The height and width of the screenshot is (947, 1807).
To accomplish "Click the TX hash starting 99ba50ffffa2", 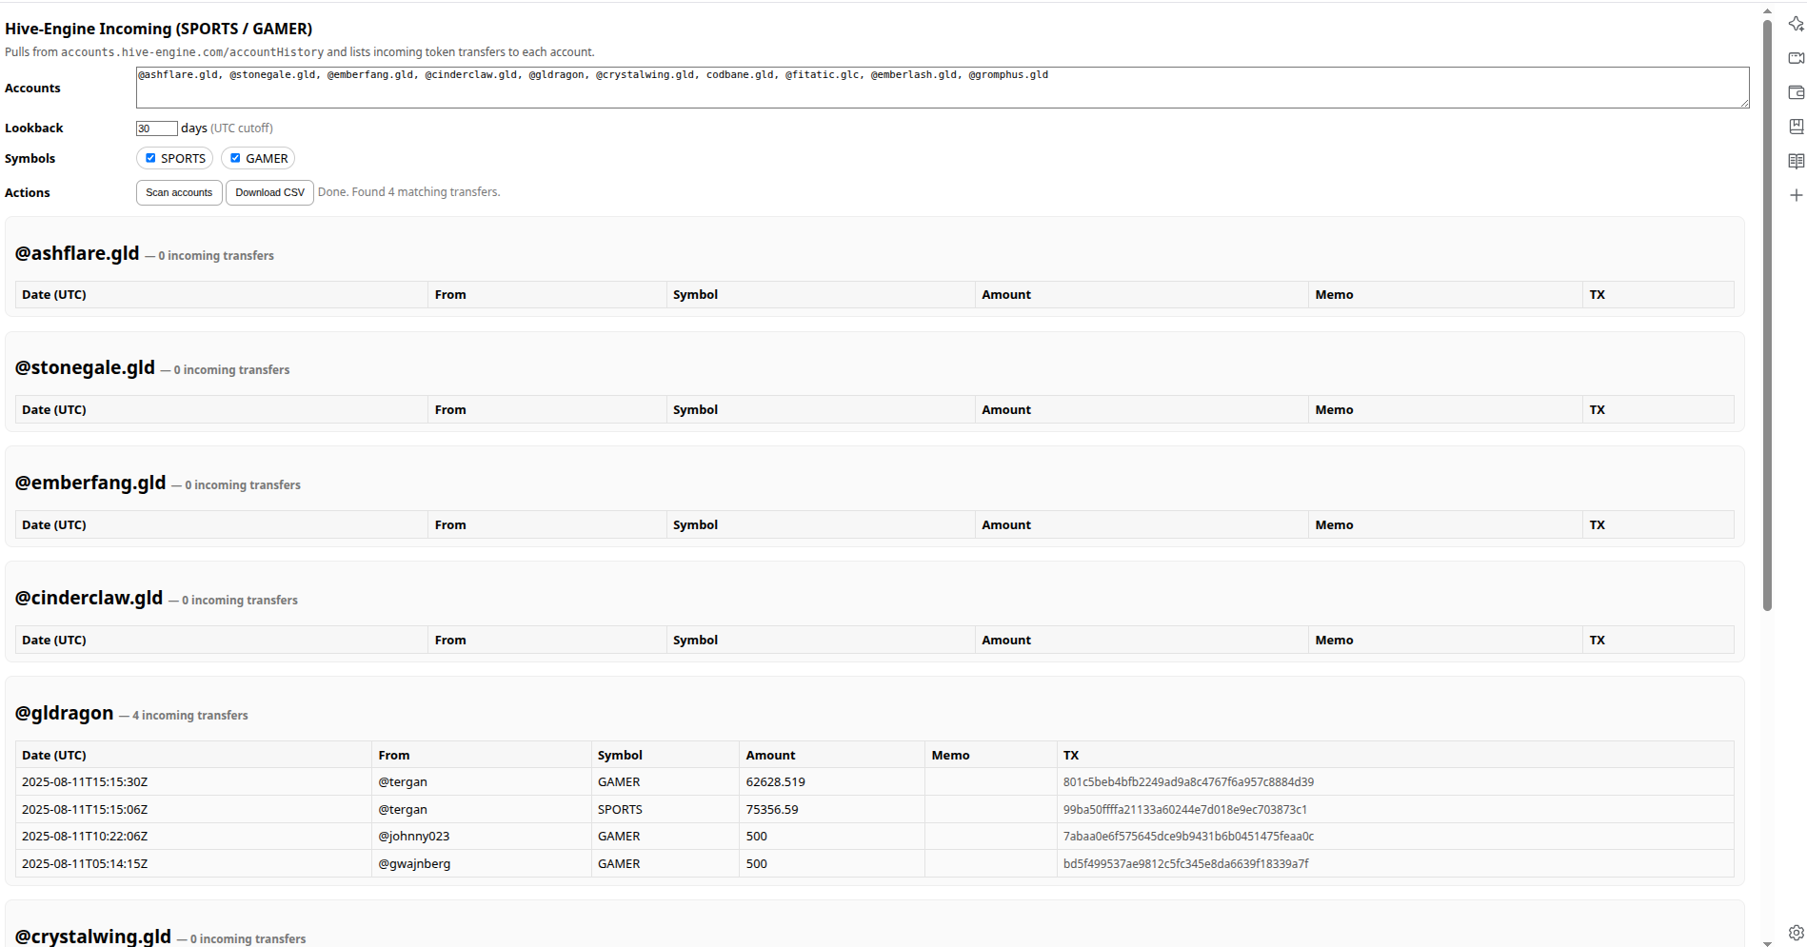I will (x=1185, y=810).
